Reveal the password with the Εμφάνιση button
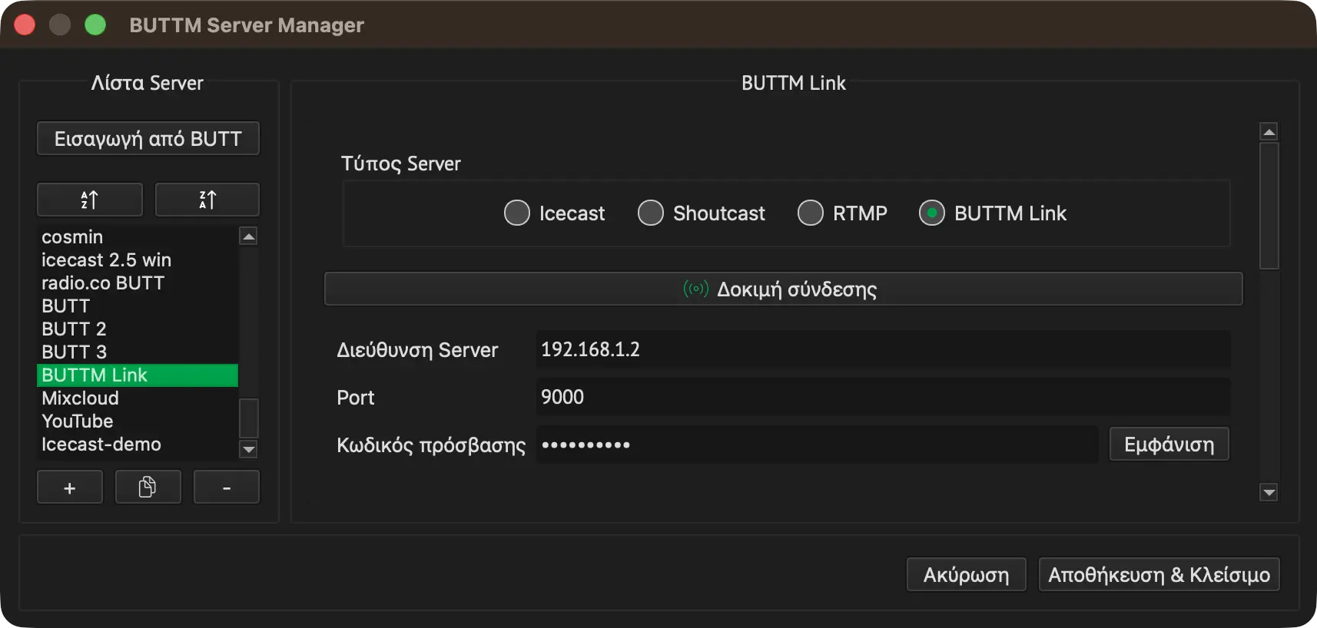 pos(1169,445)
